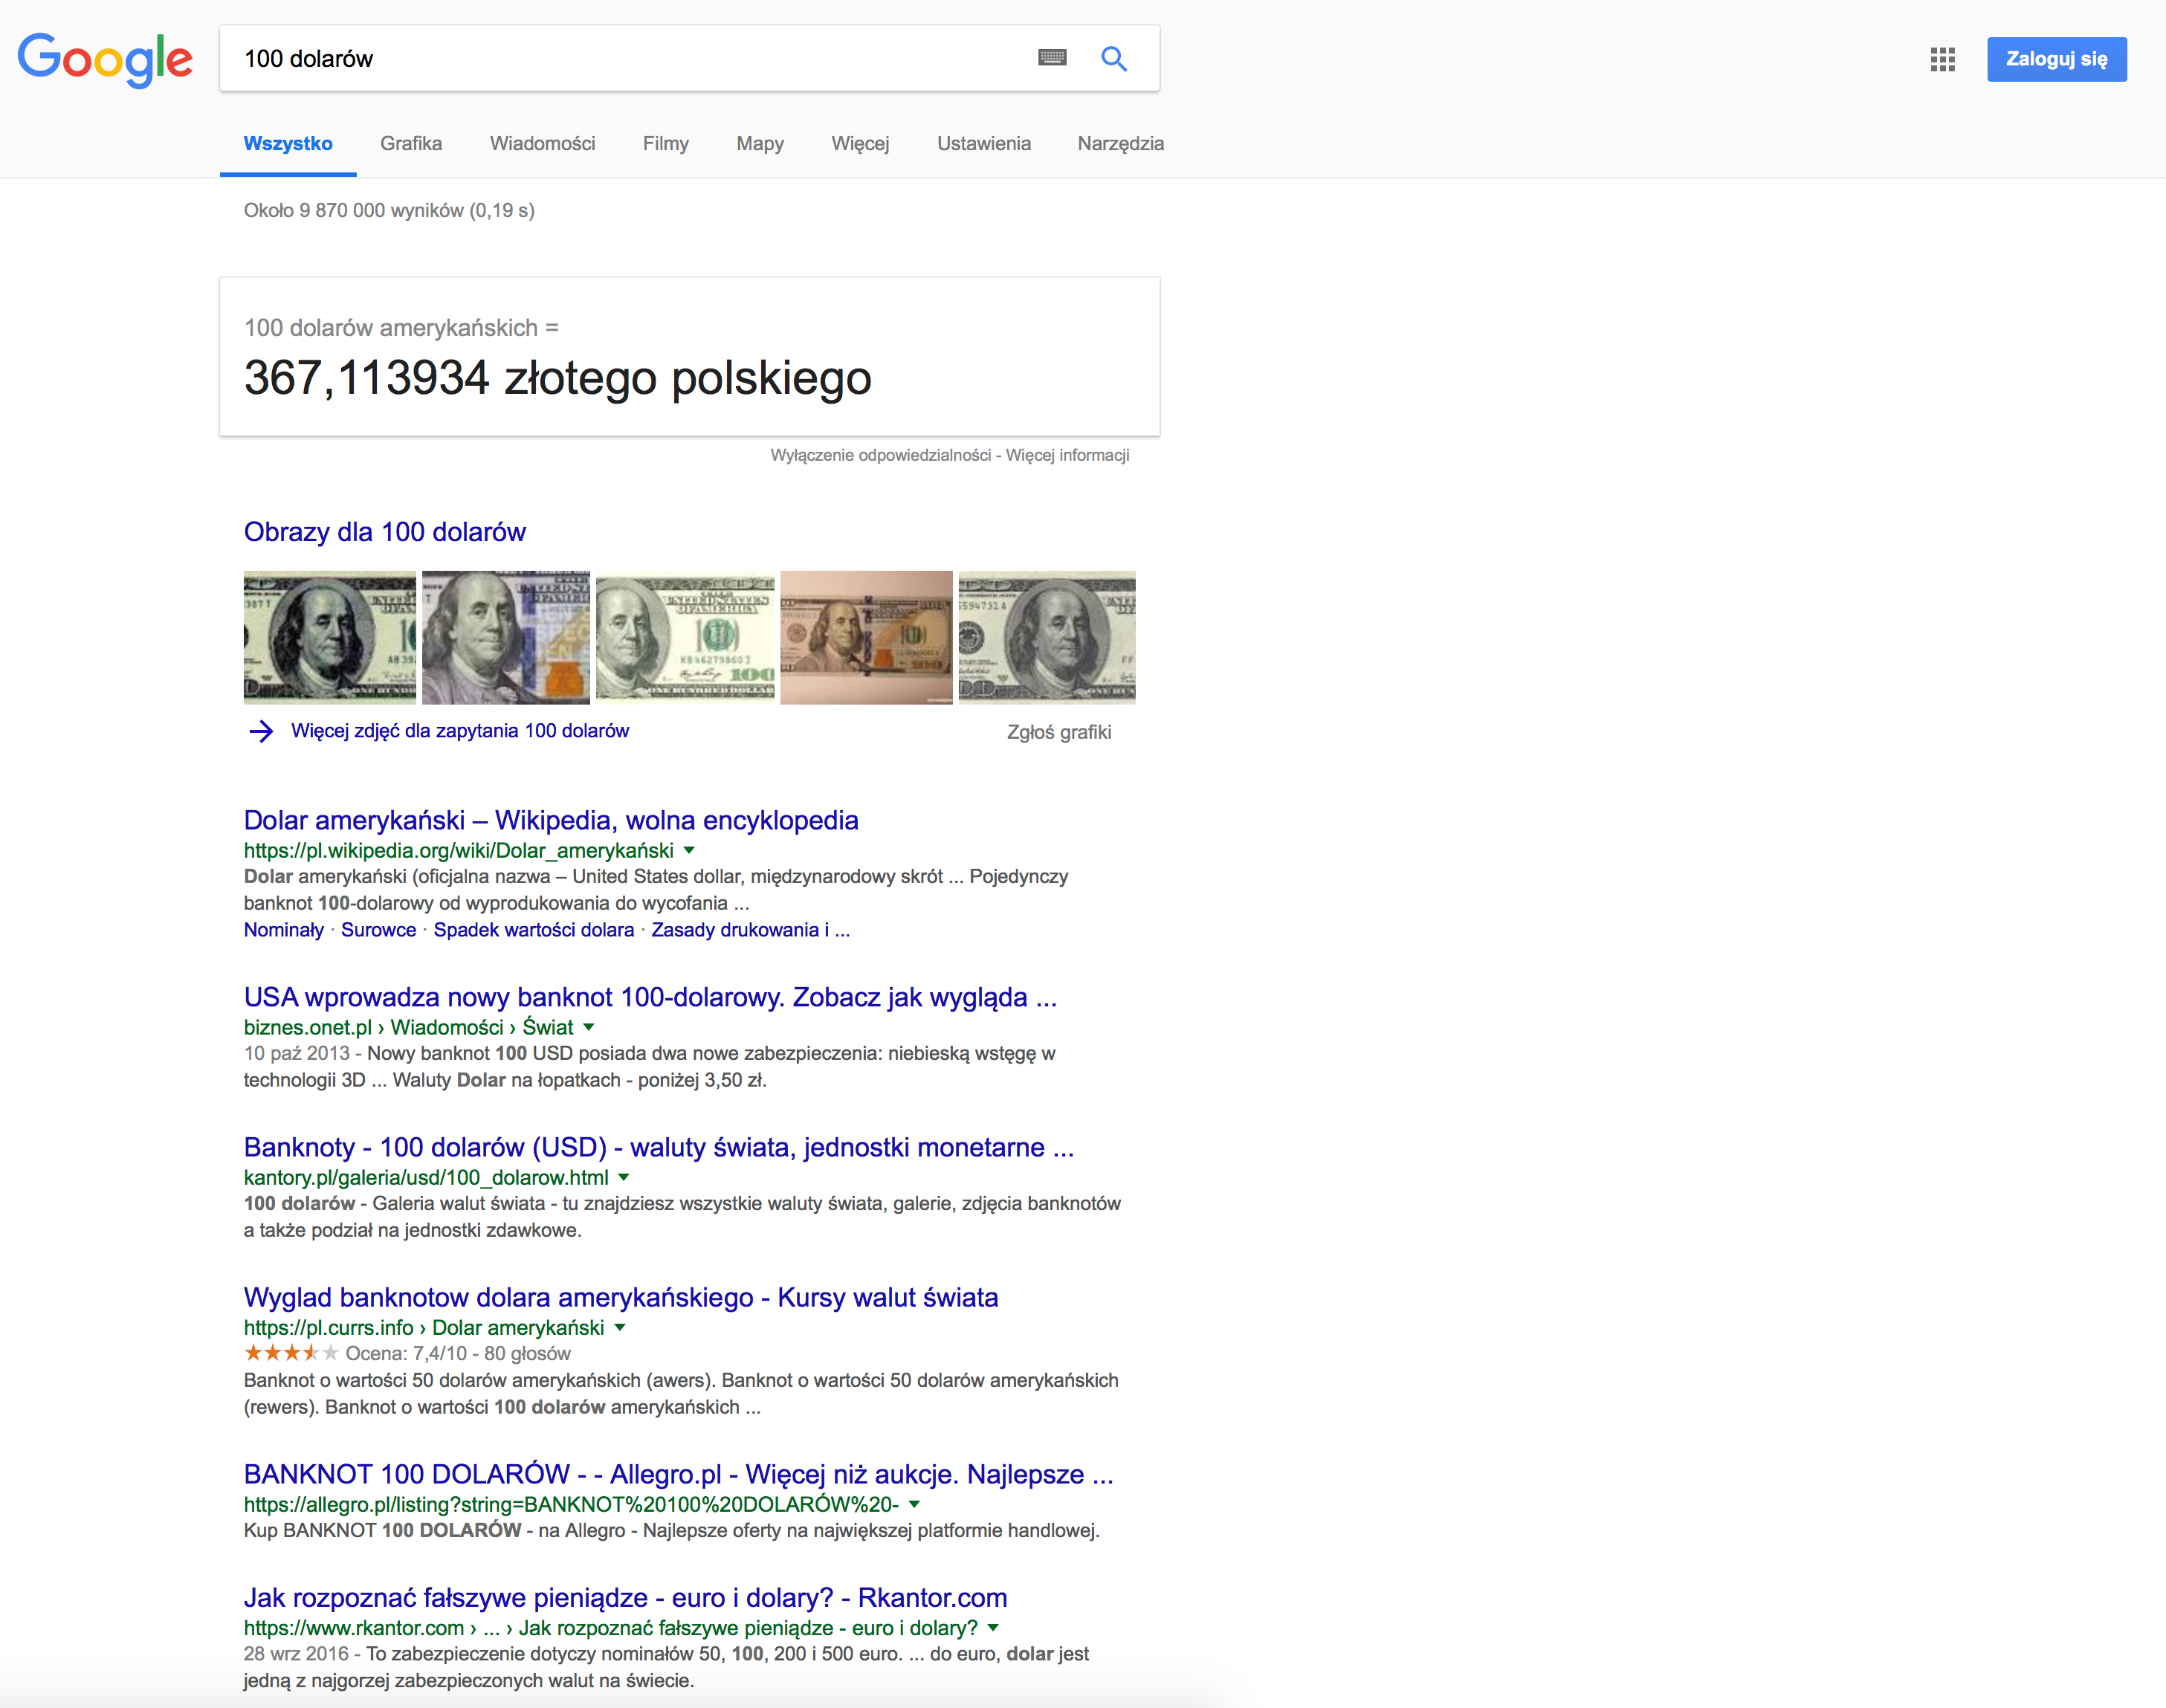Click arrow icon beside Więcej zdjęć
This screenshot has width=2166, height=1708.
click(x=261, y=731)
